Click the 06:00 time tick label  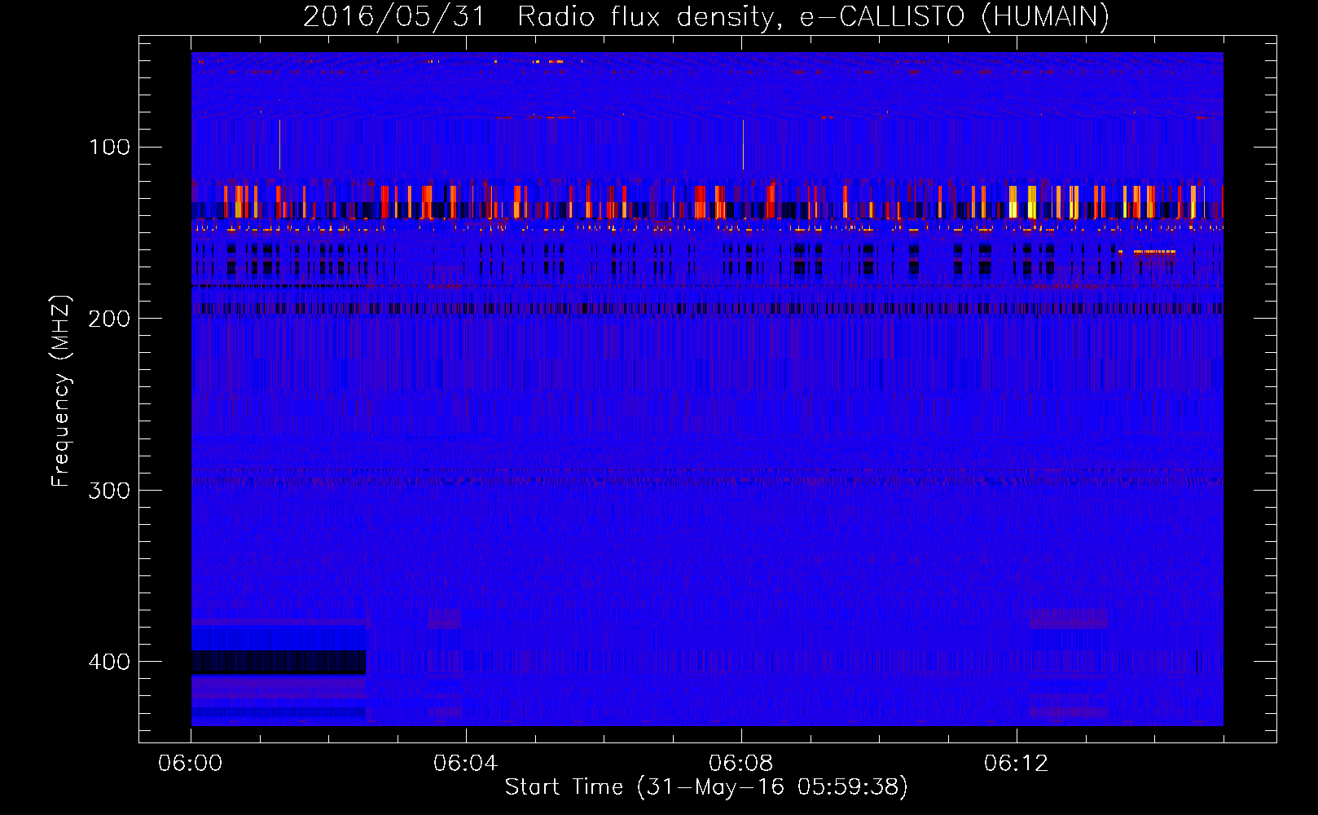click(x=191, y=763)
